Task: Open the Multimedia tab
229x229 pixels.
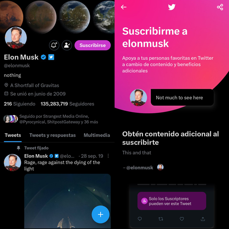Action: [x=97, y=135]
